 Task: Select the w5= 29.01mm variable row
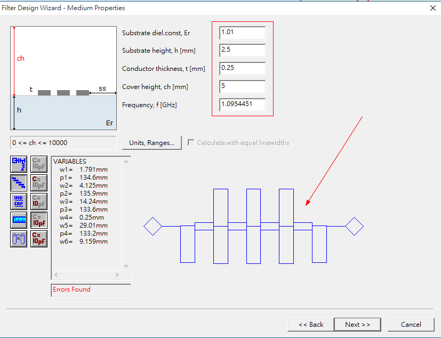click(x=84, y=226)
